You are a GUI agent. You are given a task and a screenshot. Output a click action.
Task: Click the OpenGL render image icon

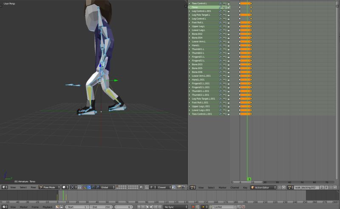pos(179,187)
